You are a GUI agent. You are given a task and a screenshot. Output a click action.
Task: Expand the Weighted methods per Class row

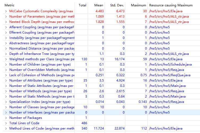point(6,59)
